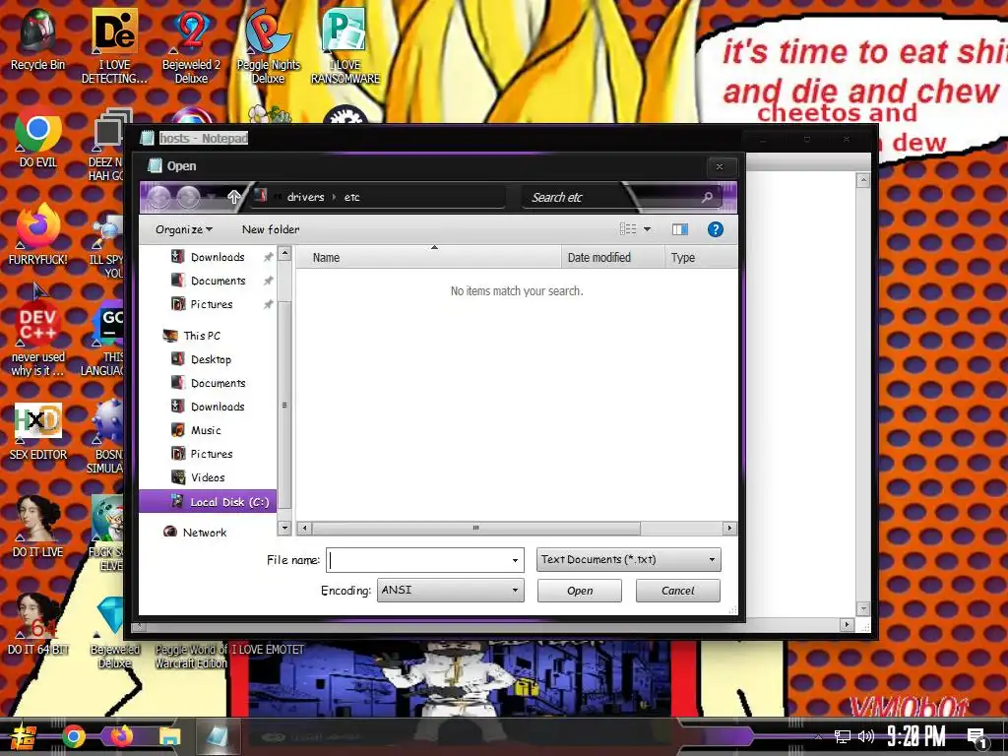The image size is (1008, 756).
Task: Select the FURRYFUCK! Firefox desktop icon
Action: point(37,235)
